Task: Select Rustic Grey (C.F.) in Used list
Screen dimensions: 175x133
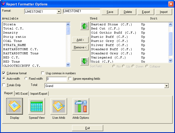Action: click(x=129, y=41)
